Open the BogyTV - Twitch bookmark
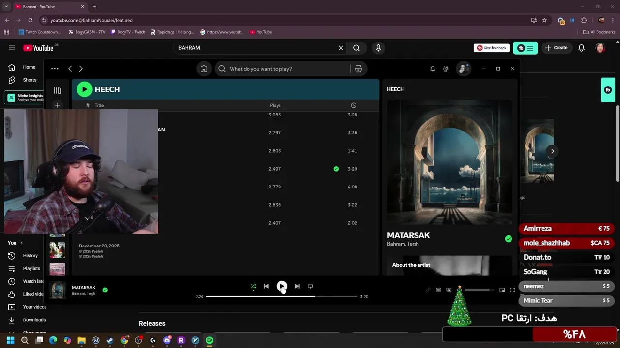Screen dimensions: 620x348 coord(128,32)
